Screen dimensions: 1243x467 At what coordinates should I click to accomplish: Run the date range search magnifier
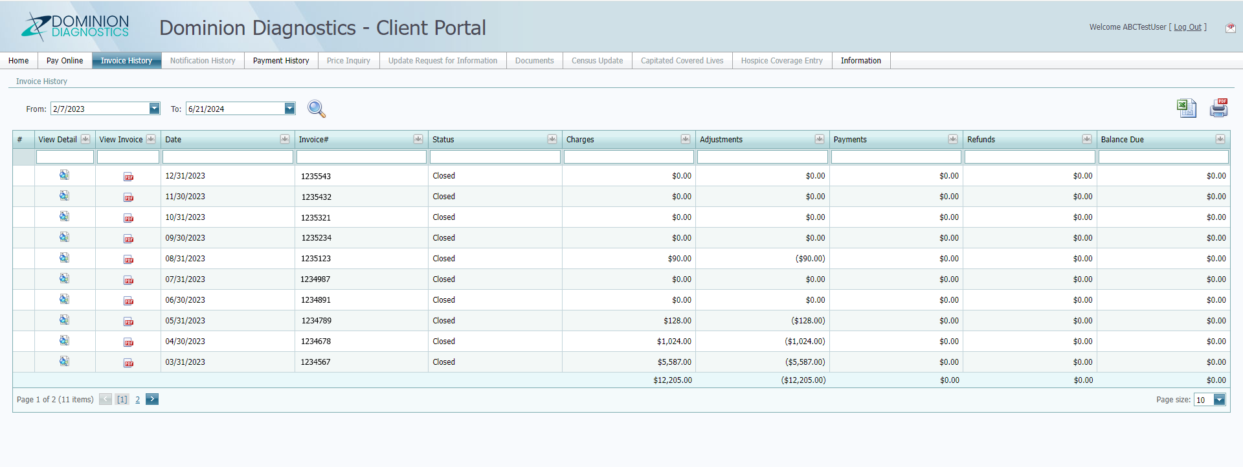pyautogui.click(x=316, y=109)
